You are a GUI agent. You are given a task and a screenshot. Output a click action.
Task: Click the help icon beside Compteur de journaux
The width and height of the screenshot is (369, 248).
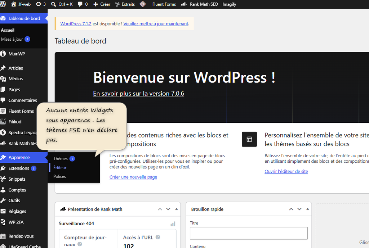point(80,244)
